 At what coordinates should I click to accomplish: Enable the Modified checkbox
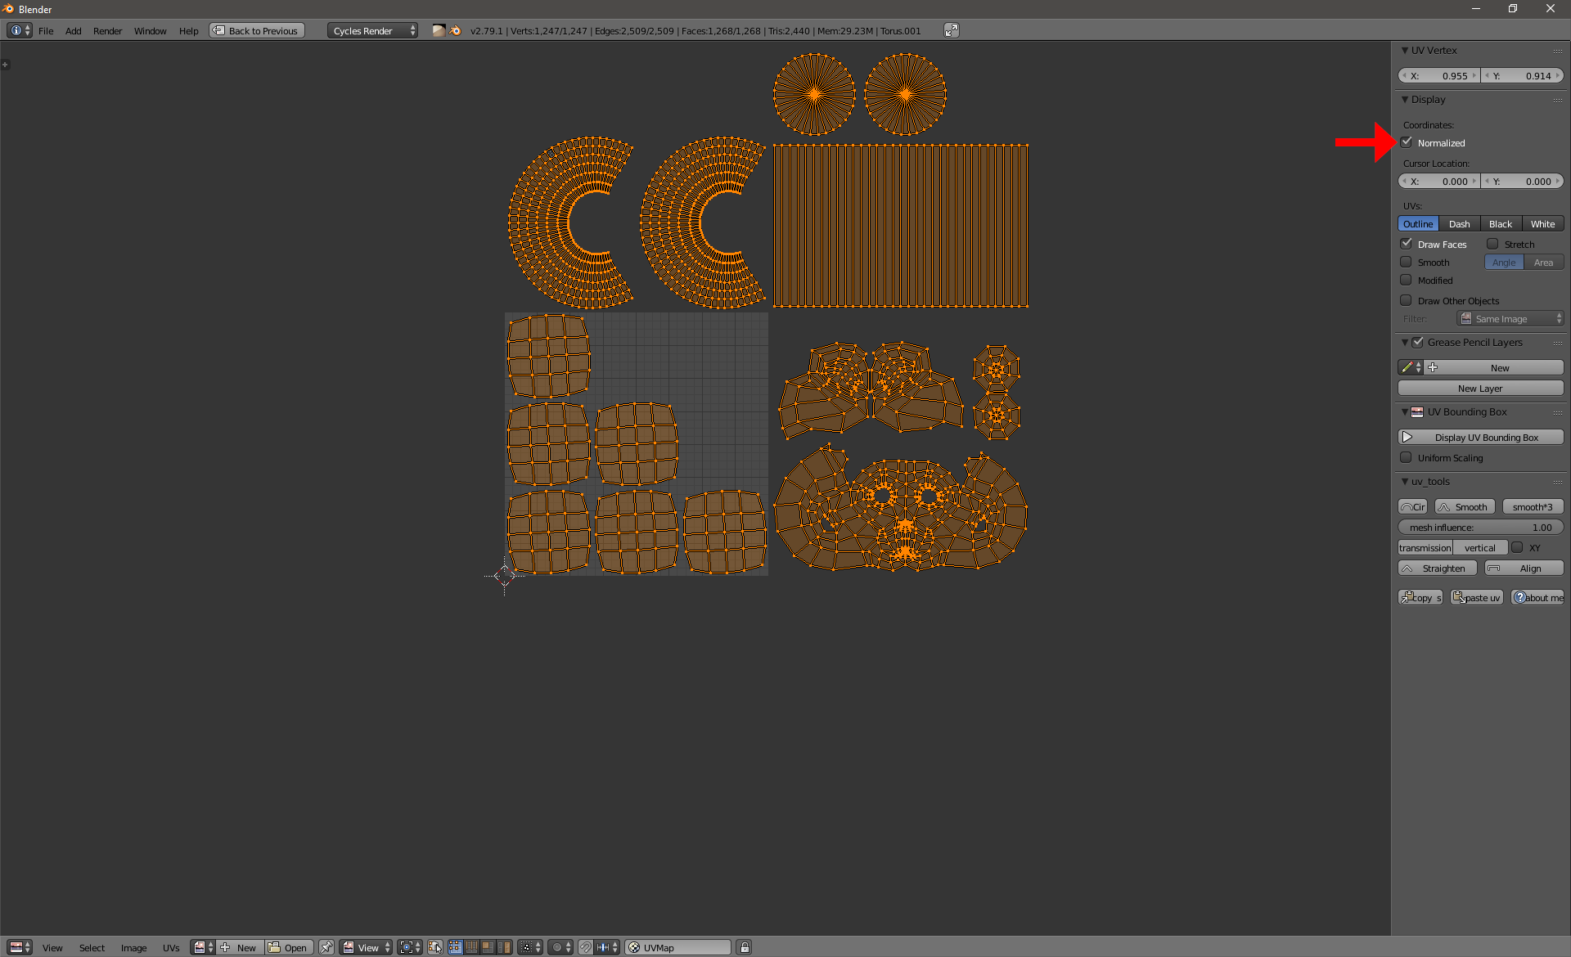point(1406,280)
